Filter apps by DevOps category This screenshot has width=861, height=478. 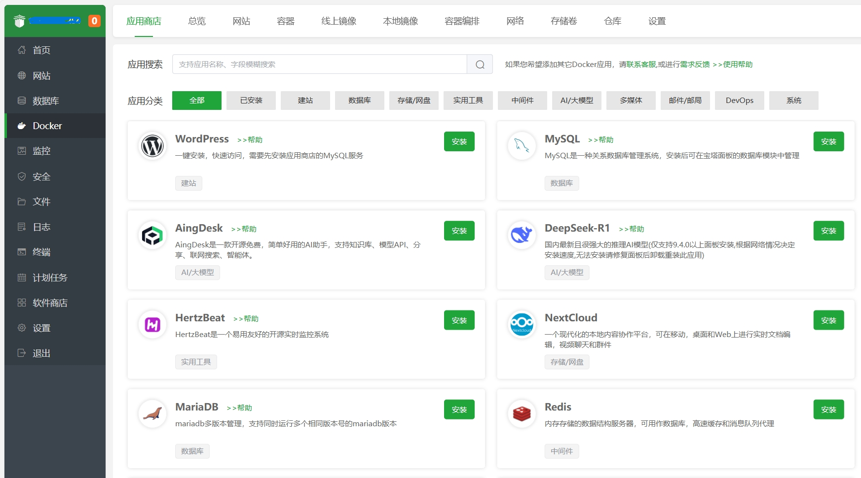coord(740,101)
